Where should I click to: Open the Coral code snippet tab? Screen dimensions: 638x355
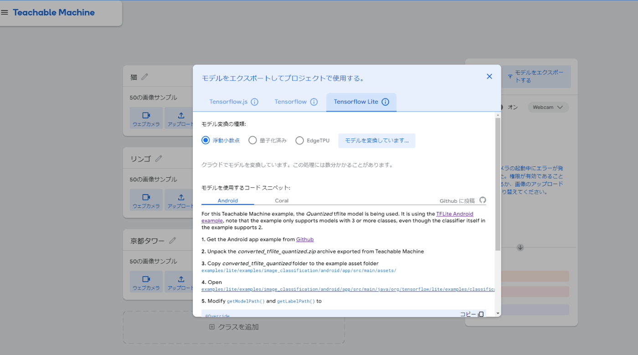(x=282, y=201)
